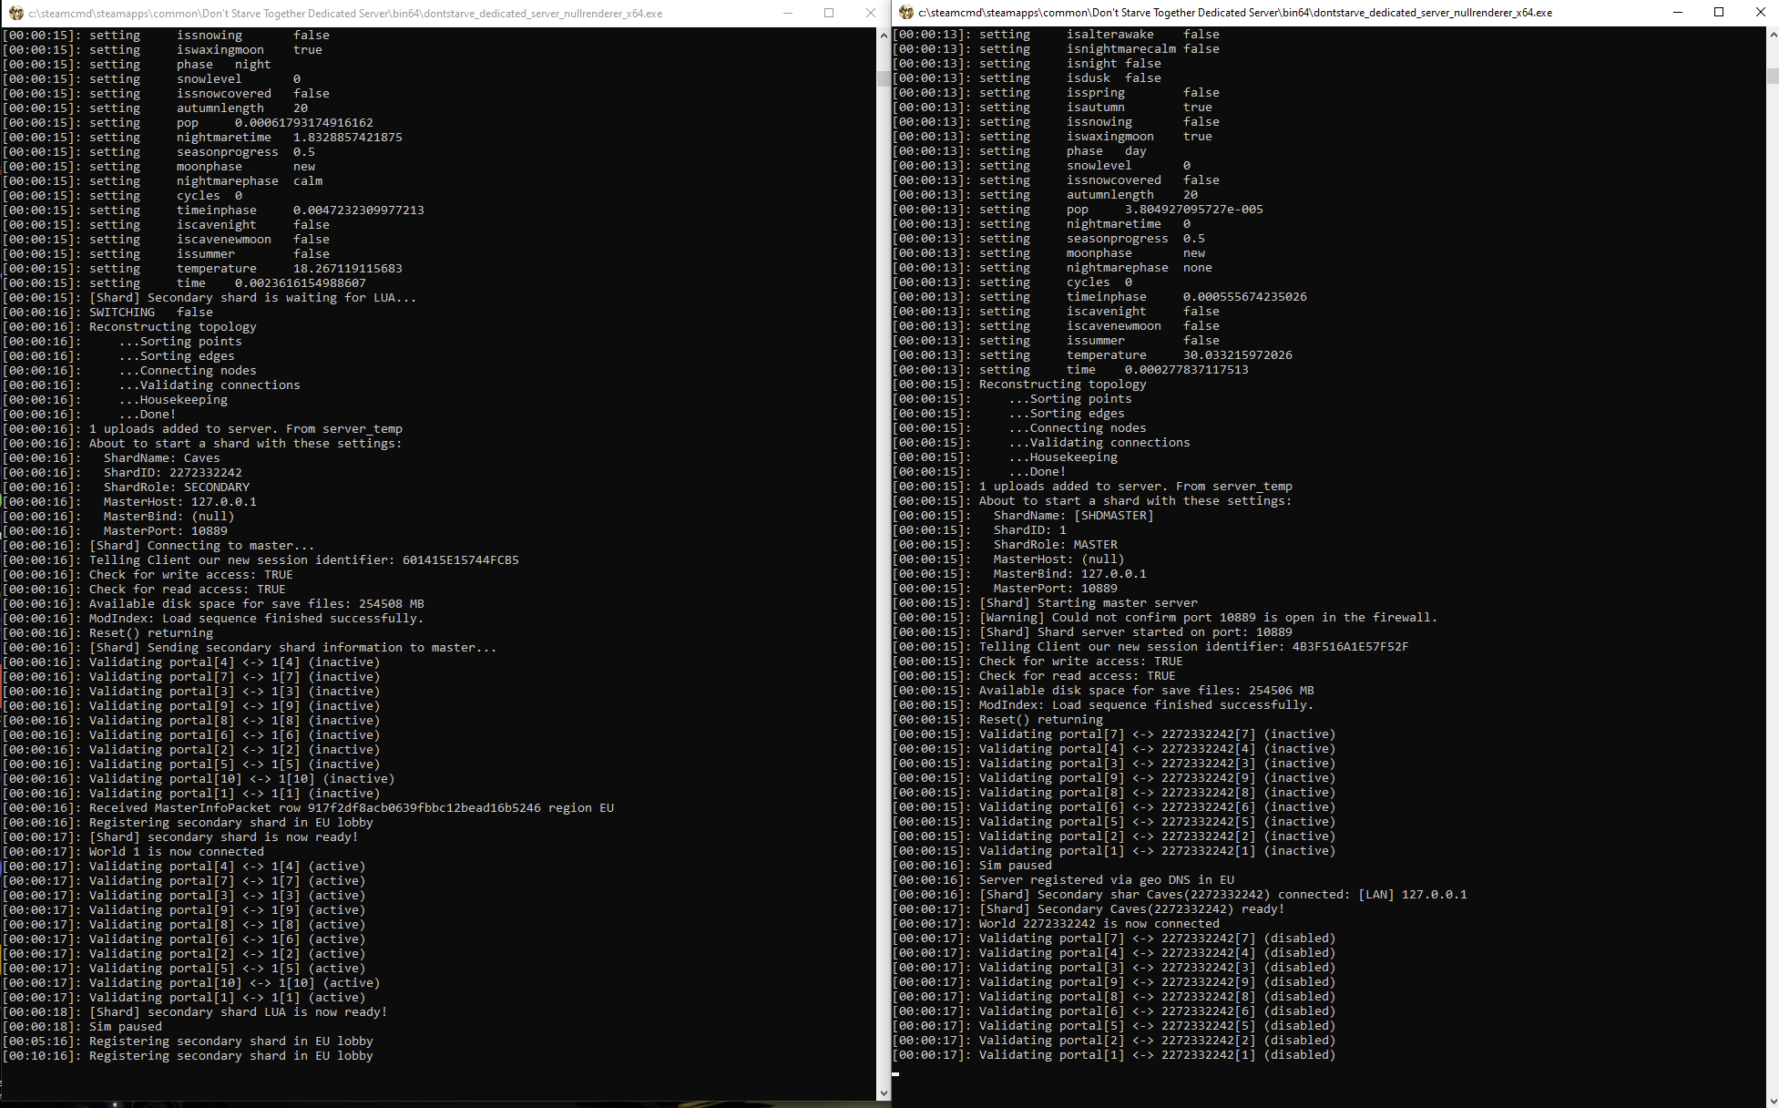Minimize the Caves (left) server console
Image resolution: width=1779 pixels, height=1108 pixels.
(x=788, y=13)
